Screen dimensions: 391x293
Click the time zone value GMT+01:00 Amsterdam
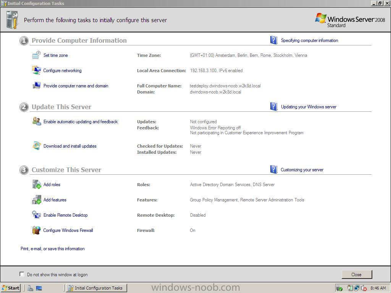(x=248, y=55)
